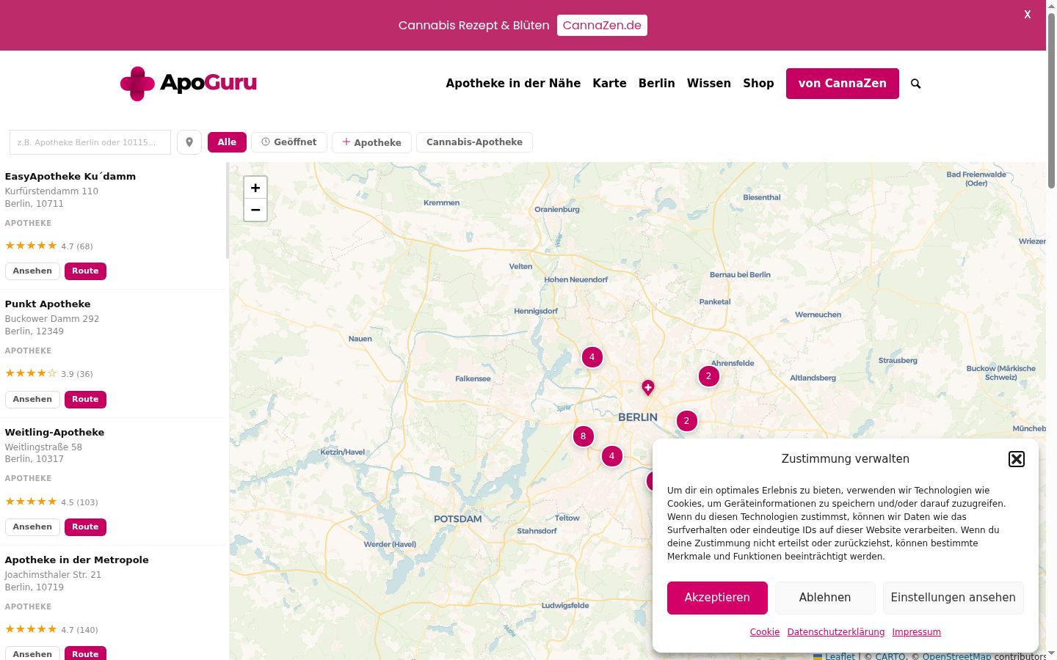Open Apotheke in der Nähe menu
This screenshot has height=660, width=1057.
pos(513,84)
